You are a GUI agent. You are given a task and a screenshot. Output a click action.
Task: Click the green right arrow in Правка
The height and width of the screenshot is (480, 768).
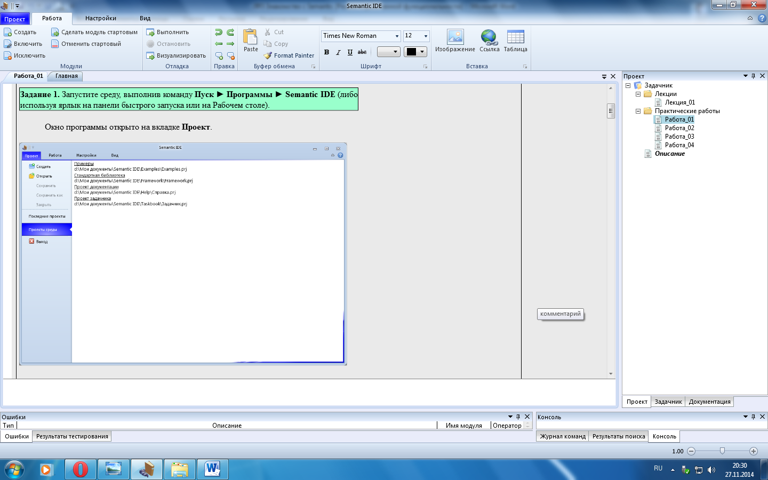tap(230, 44)
